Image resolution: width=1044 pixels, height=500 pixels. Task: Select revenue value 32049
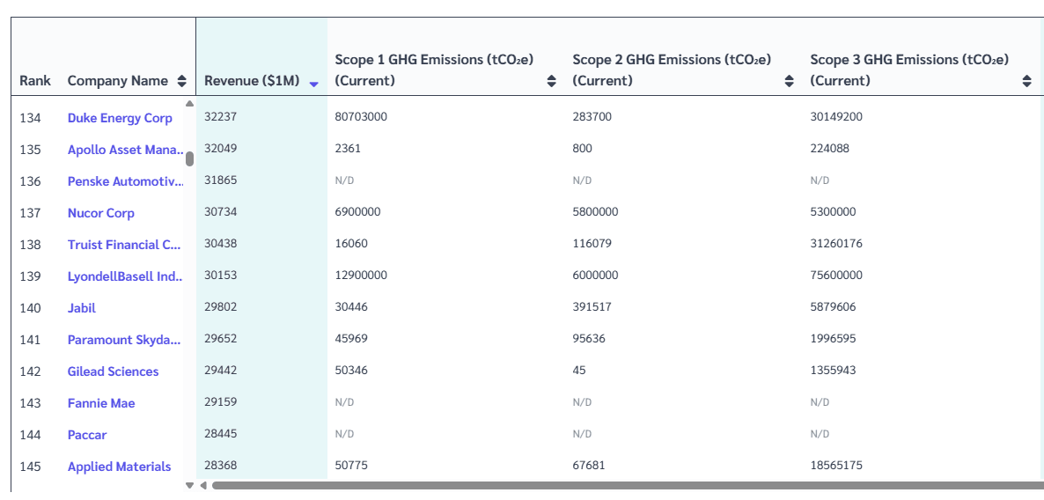tap(220, 149)
